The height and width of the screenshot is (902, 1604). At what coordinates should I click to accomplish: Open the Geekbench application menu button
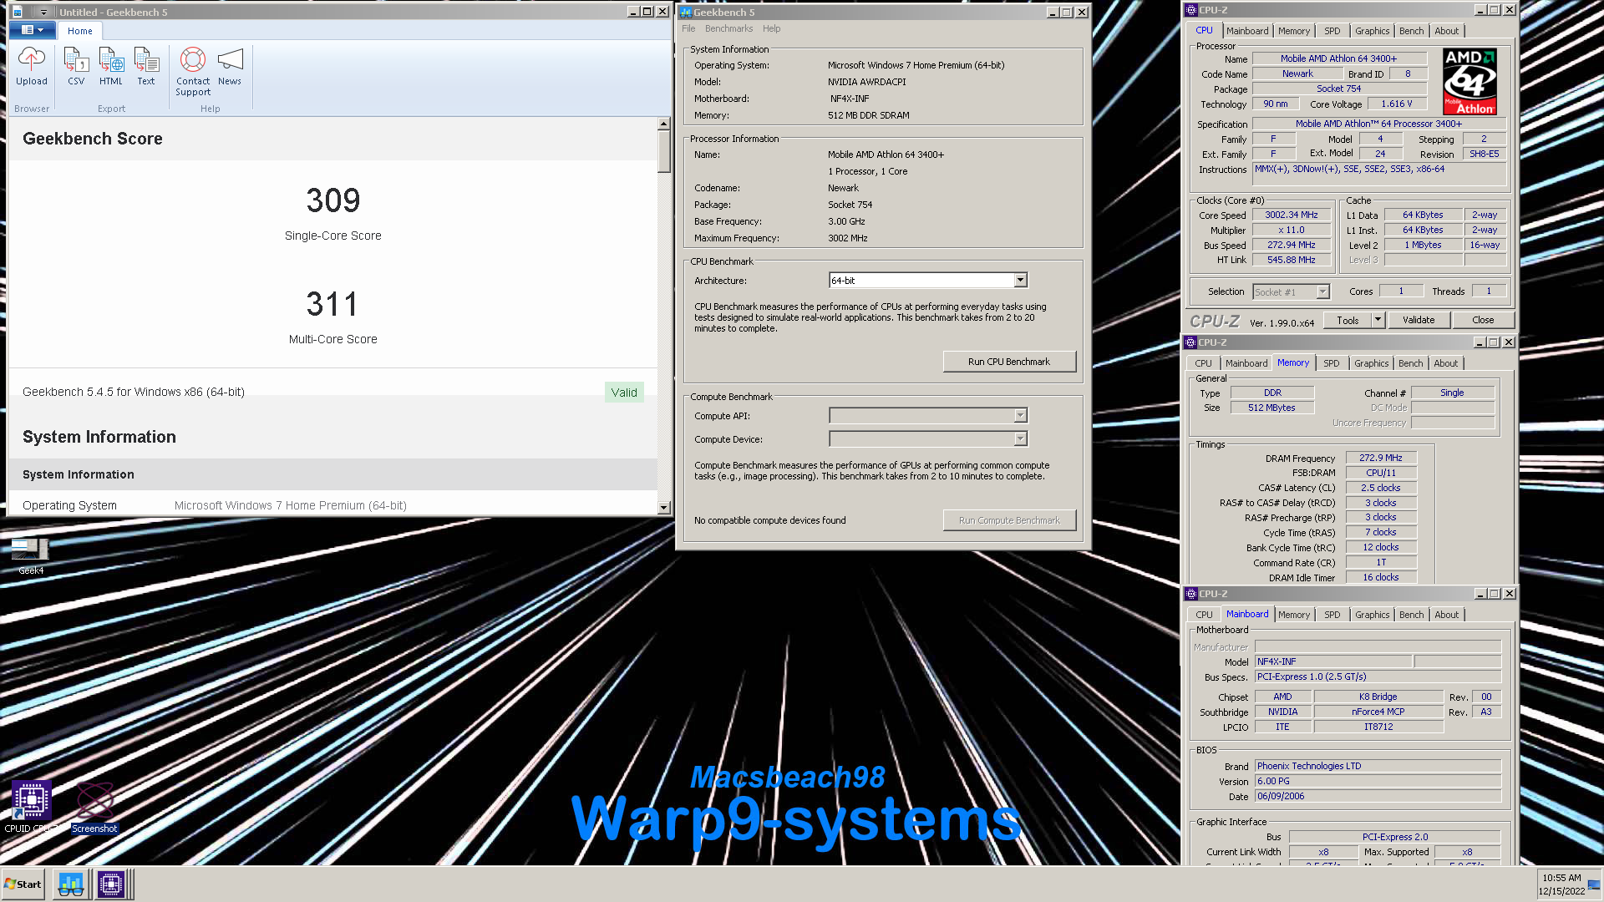pyautogui.click(x=33, y=30)
